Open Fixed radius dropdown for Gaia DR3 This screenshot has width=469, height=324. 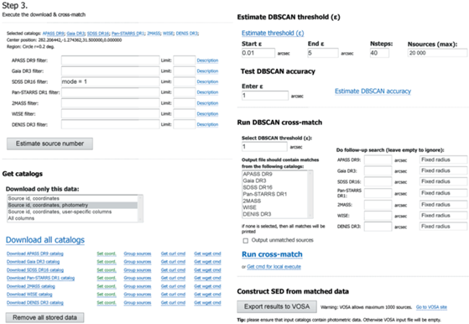click(443, 170)
